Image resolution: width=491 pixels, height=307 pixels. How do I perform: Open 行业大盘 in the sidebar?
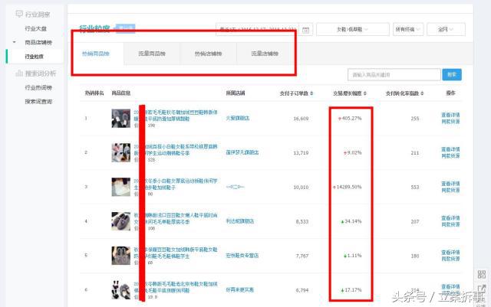tap(36, 28)
